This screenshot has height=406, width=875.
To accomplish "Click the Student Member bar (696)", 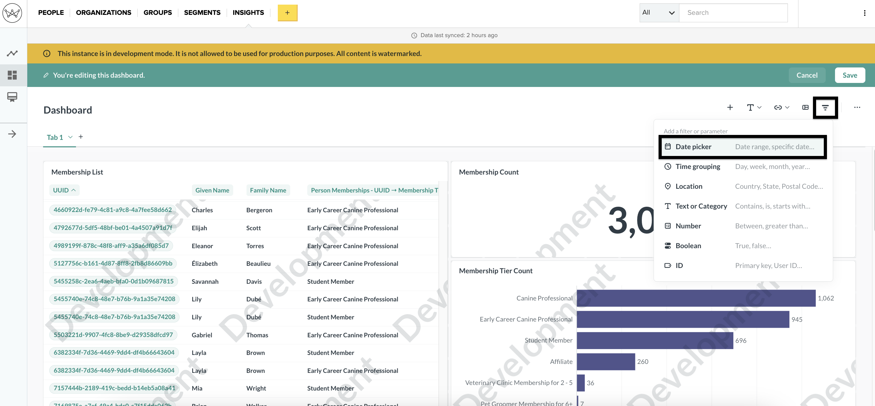I will click(x=655, y=340).
